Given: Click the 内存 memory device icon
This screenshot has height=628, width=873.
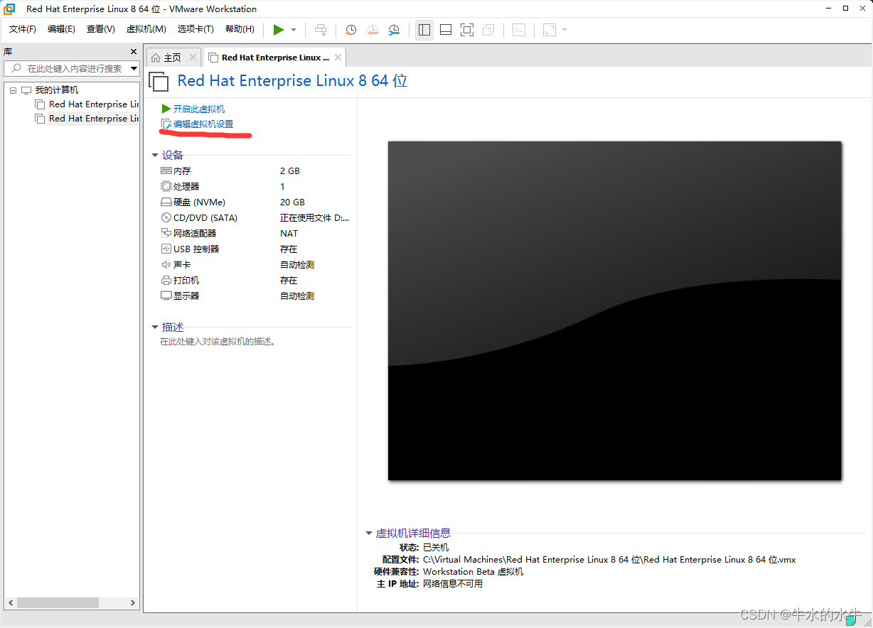Looking at the screenshot, I should [166, 171].
